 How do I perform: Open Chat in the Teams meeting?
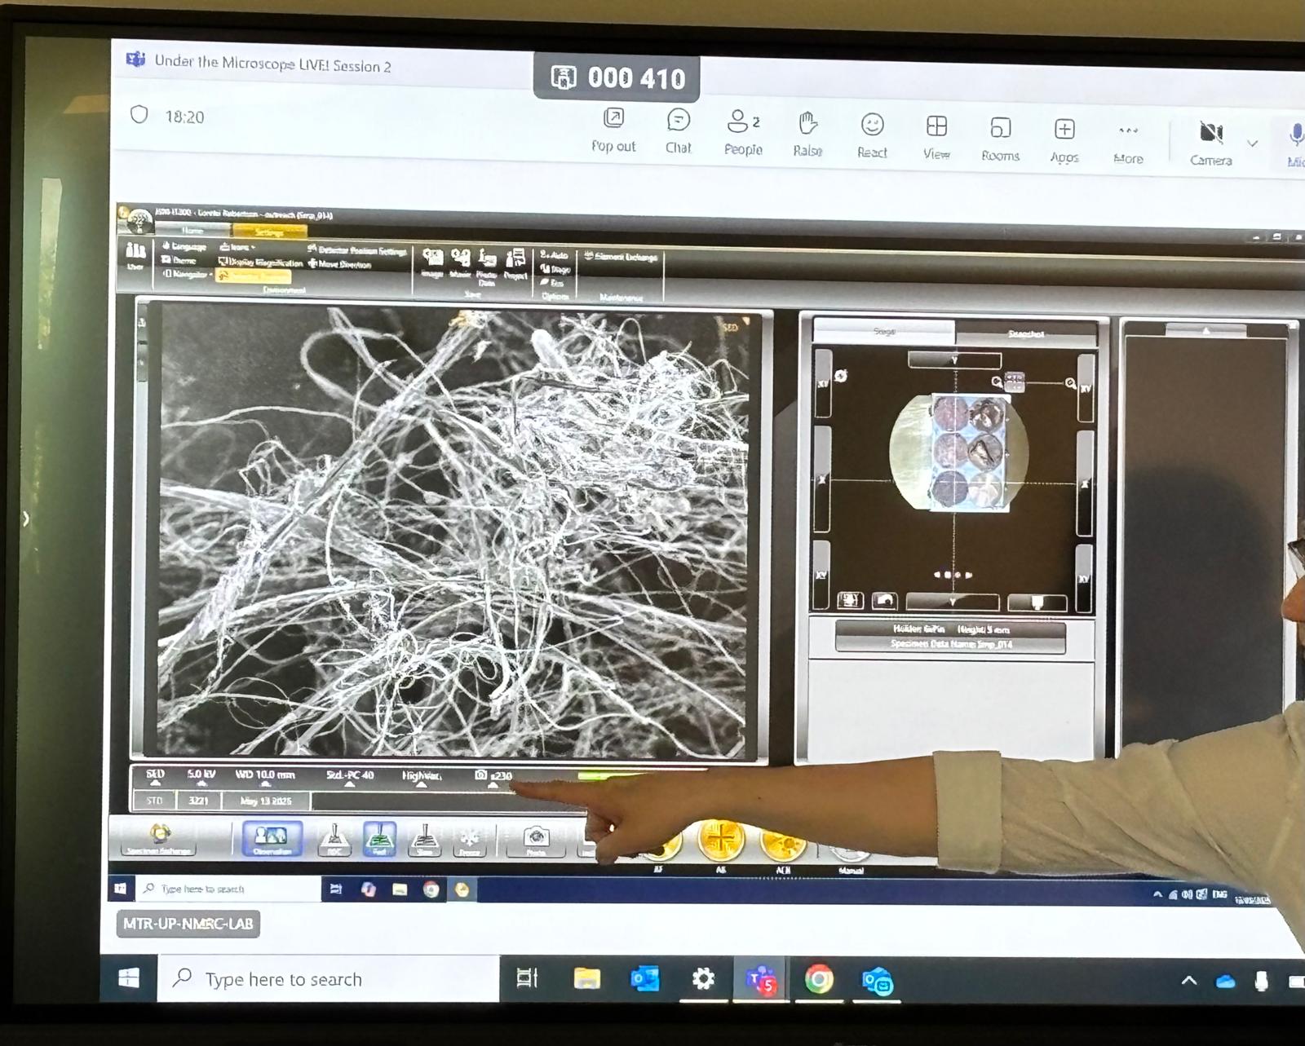pos(678,130)
